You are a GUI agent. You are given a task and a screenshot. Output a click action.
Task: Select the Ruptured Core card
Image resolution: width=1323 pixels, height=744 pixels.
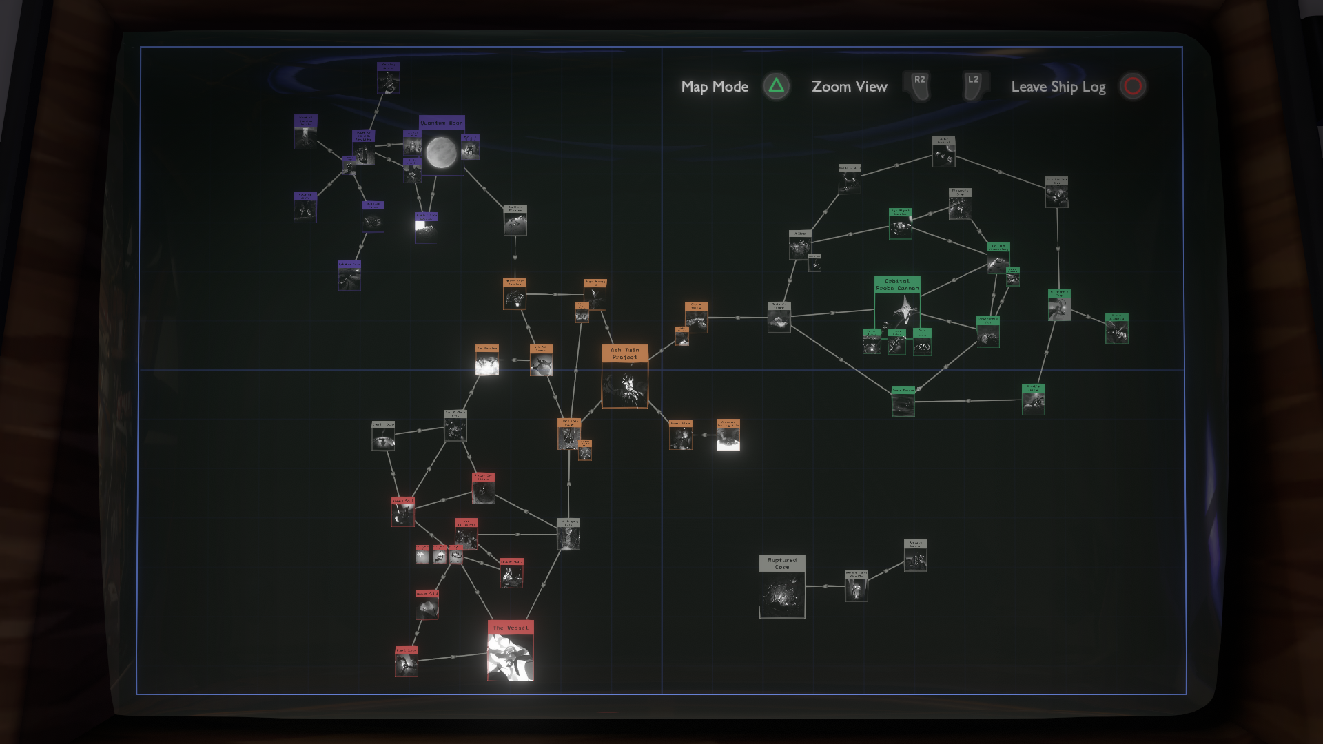point(781,586)
